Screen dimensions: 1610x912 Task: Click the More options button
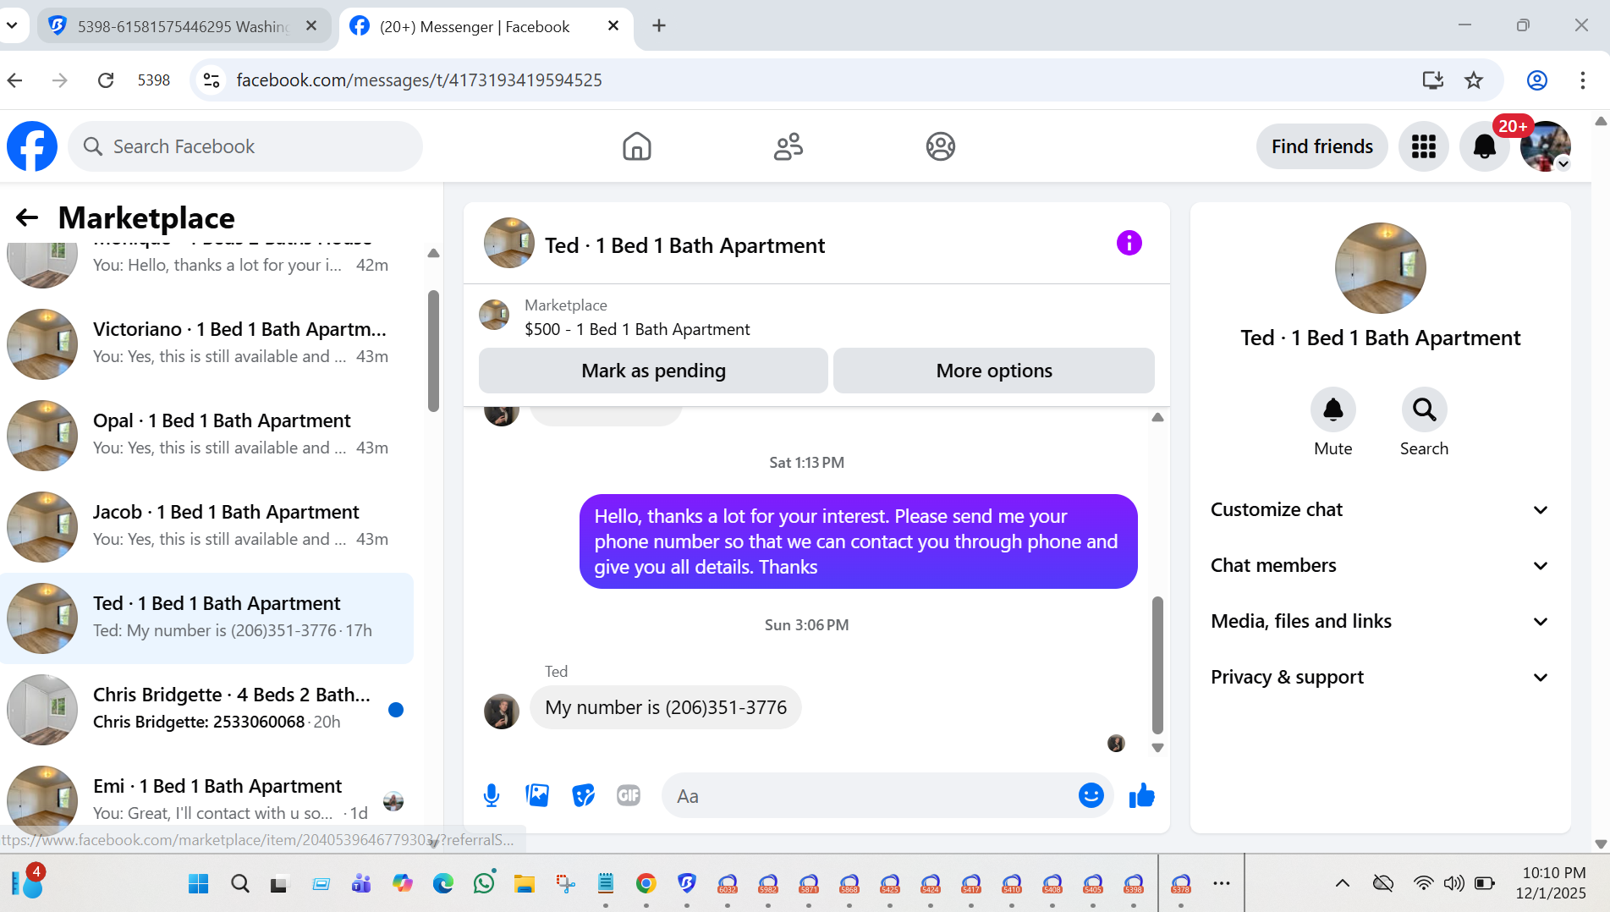994,371
